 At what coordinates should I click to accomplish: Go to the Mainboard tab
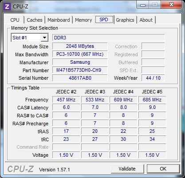[59, 20]
